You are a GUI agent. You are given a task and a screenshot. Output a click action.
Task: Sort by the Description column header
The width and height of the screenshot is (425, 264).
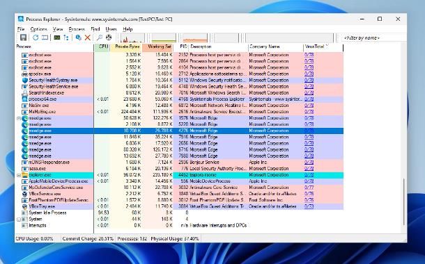[219, 47]
